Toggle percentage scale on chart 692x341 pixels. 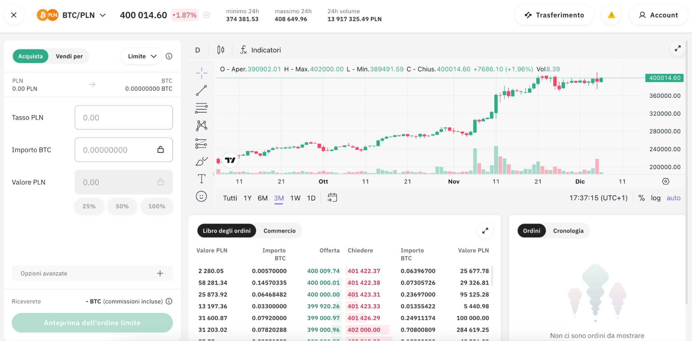641,198
